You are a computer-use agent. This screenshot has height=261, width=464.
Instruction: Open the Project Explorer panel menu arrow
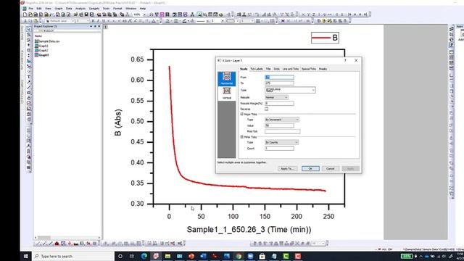click(x=91, y=26)
